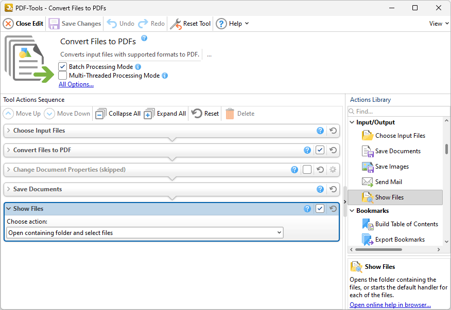Enable Multi-Threaded Processing Mode
This screenshot has width=451, height=310.
click(x=62, y=75)
